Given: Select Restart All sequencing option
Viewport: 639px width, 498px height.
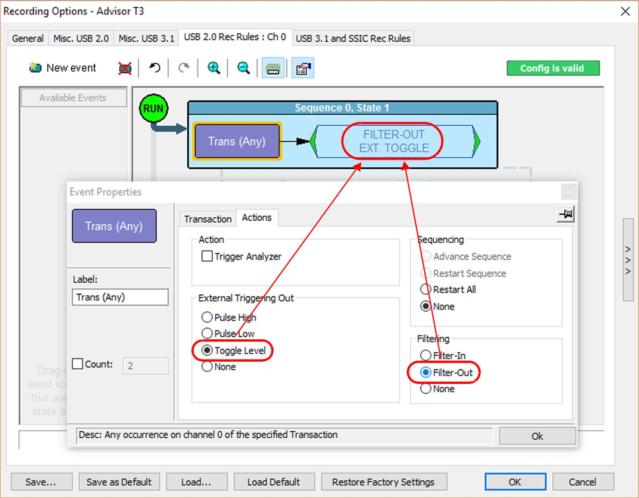Looking at the screenshot, I should [x=425, y=289].
